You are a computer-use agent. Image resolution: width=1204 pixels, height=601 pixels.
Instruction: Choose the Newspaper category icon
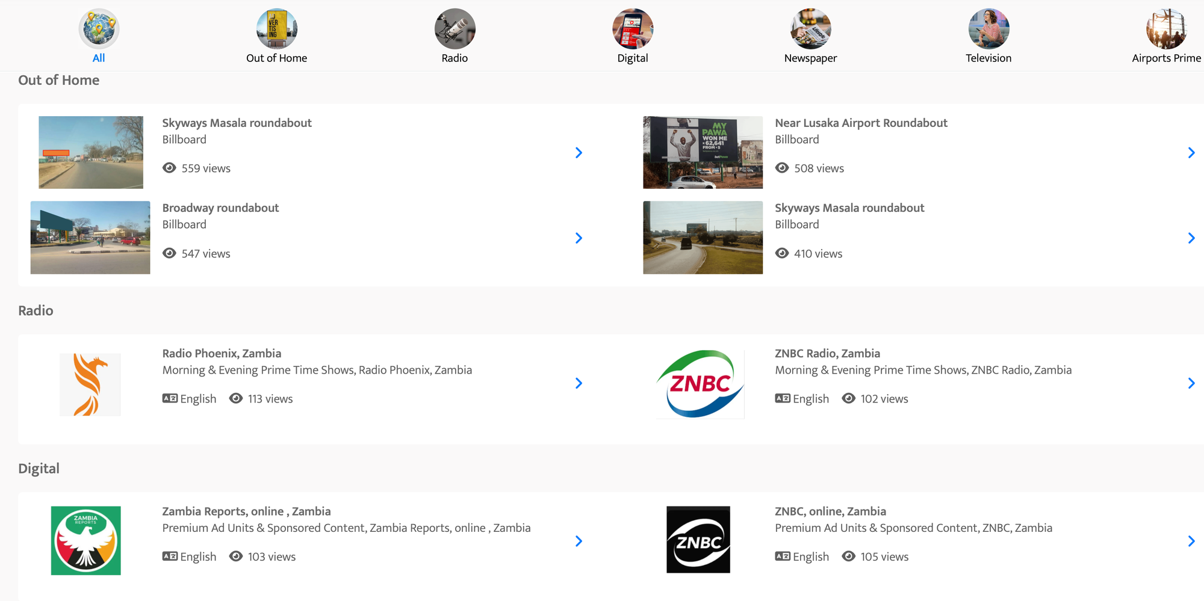pos(810,28)
